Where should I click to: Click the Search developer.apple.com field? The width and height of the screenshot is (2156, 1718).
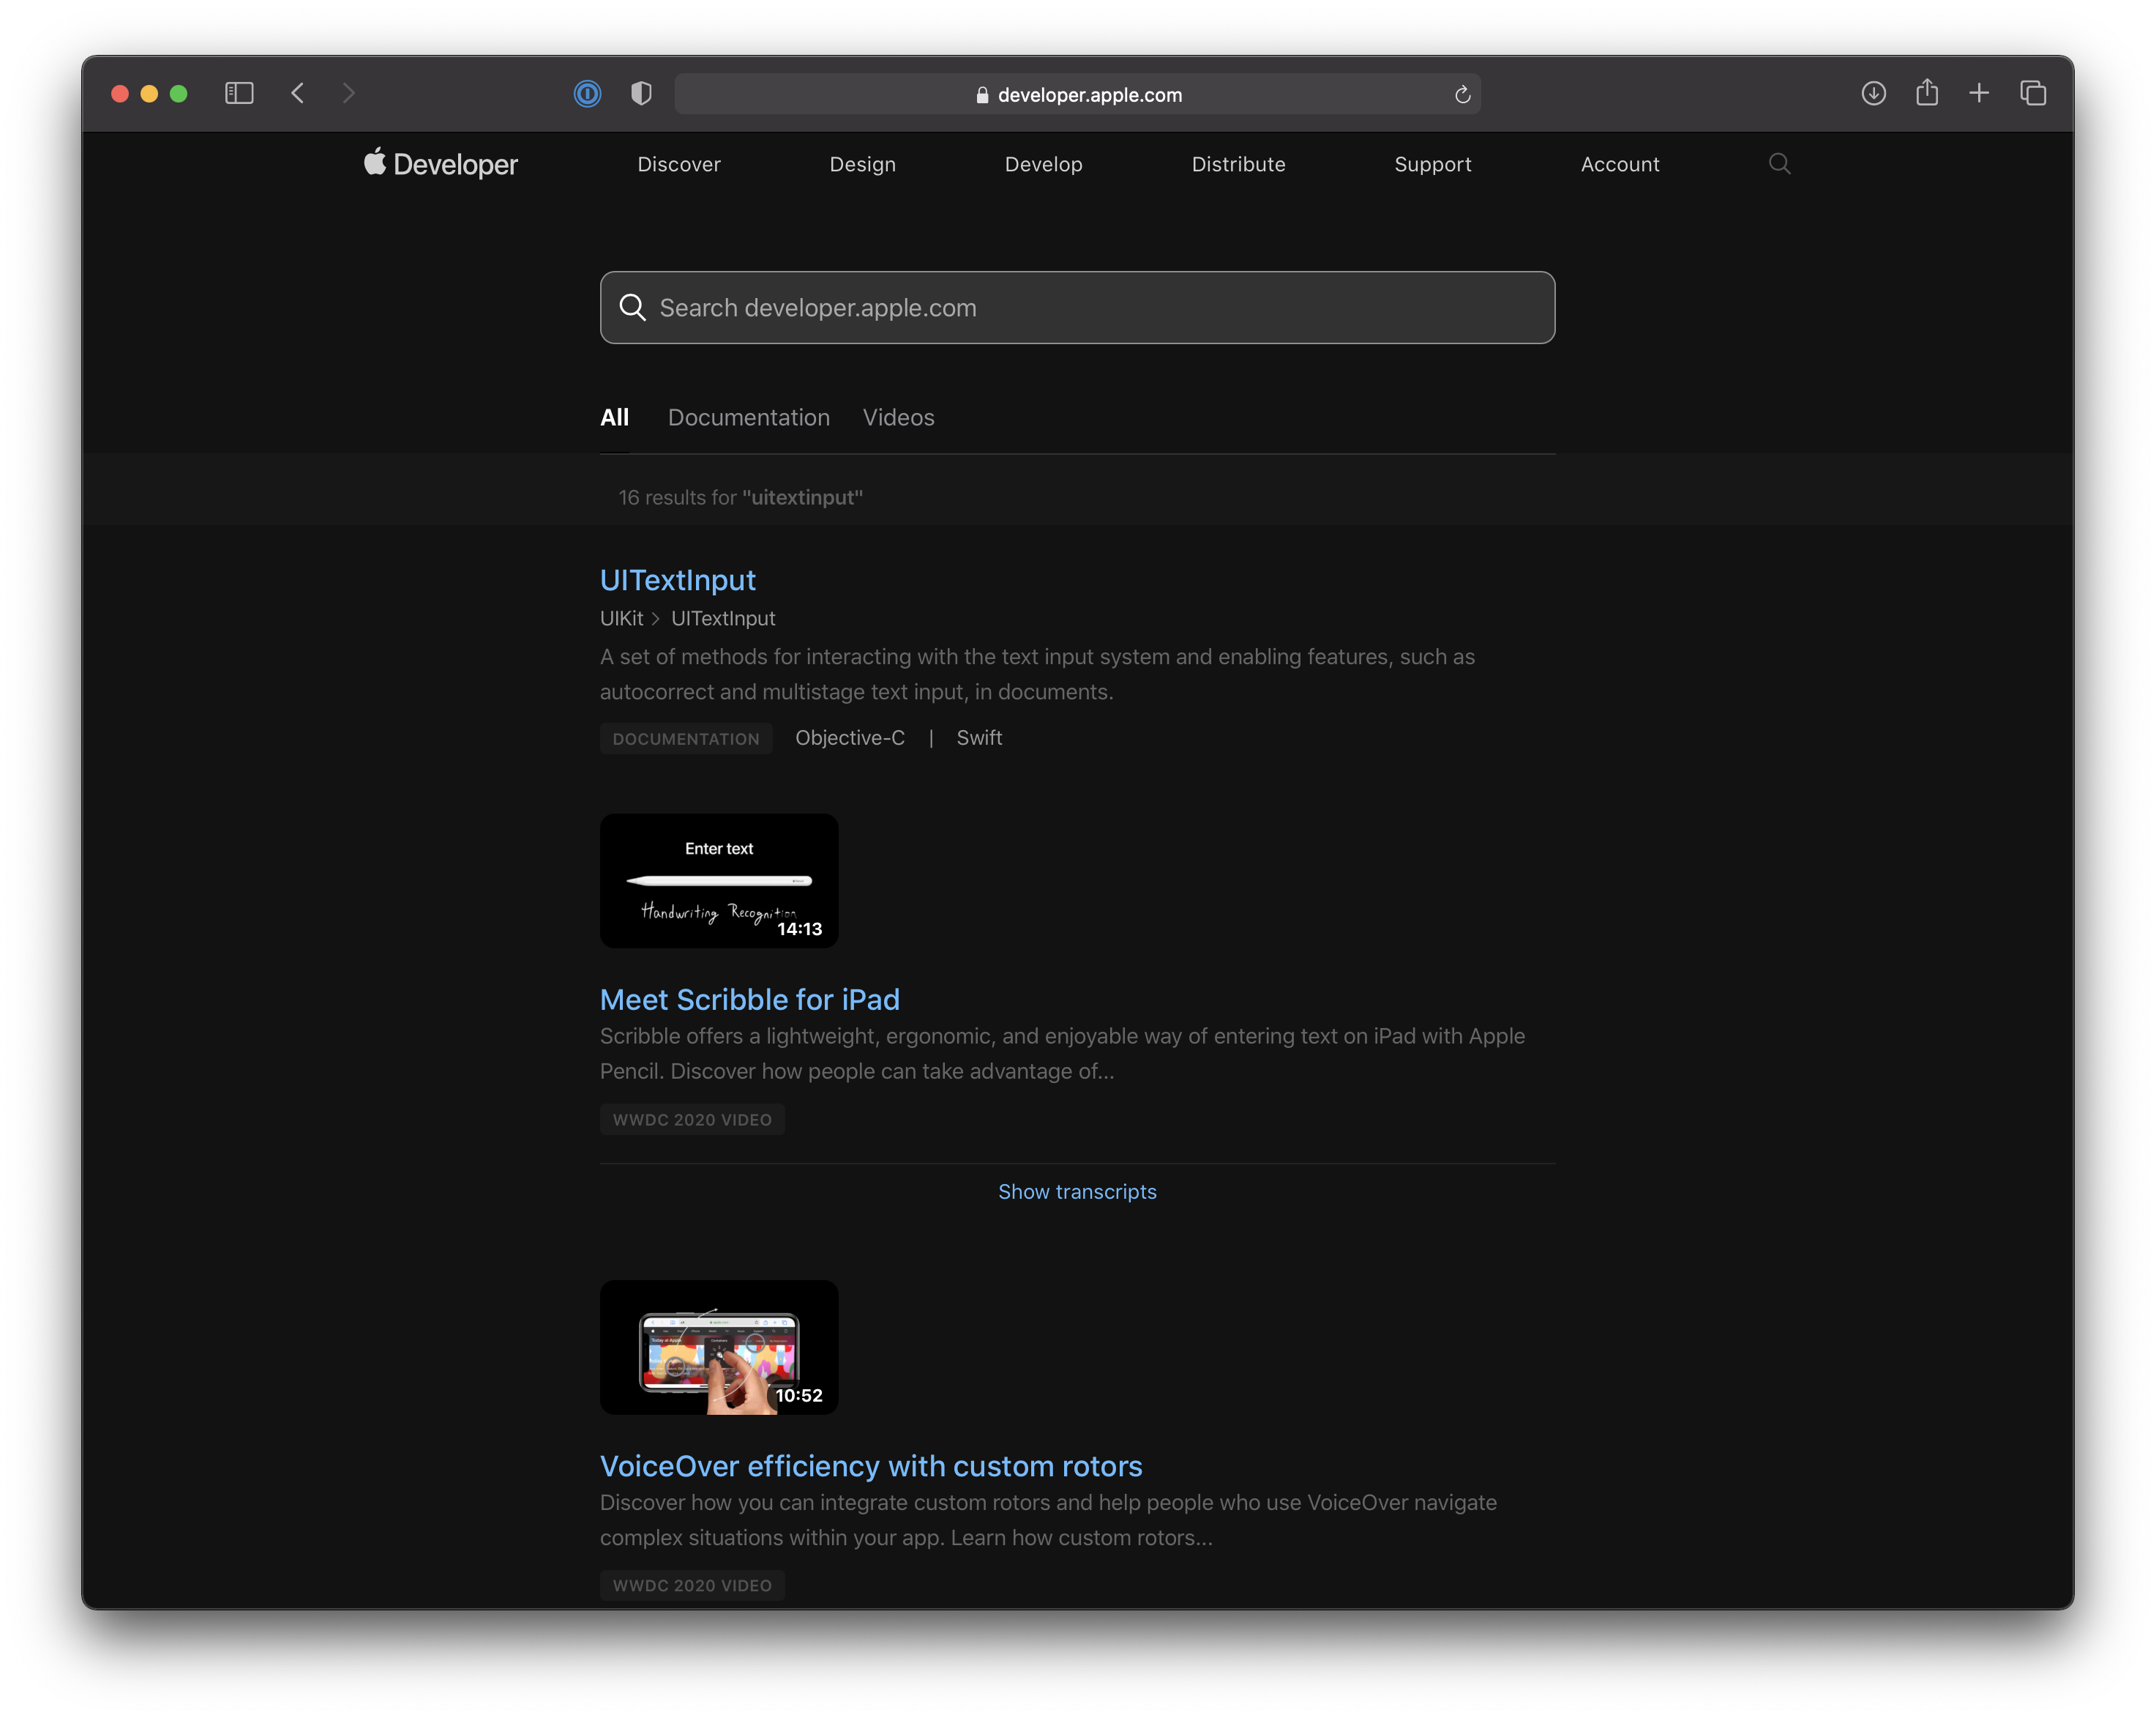click(1077, 307)
